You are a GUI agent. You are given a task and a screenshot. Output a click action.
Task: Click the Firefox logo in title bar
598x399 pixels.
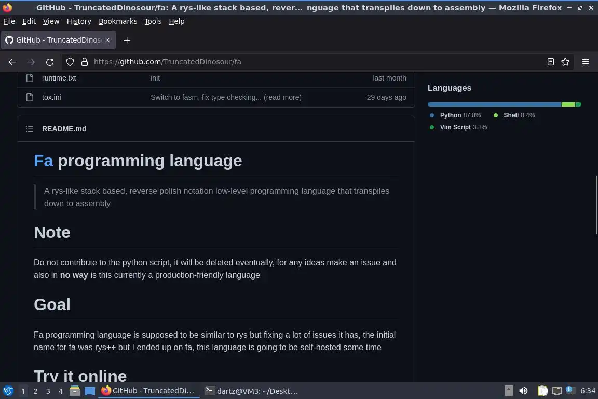point(7,8)
